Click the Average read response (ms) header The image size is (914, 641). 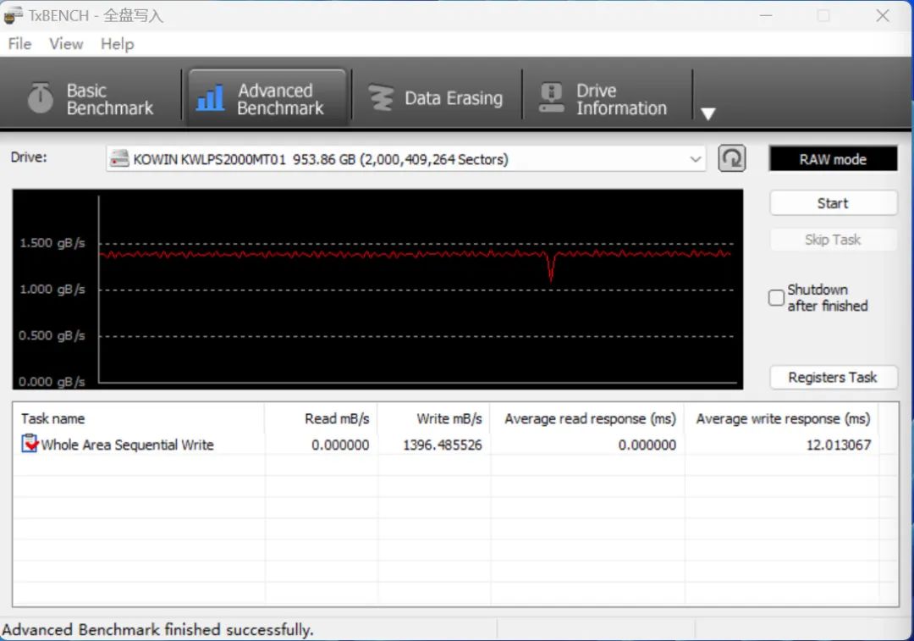click(x=587, y=419)
